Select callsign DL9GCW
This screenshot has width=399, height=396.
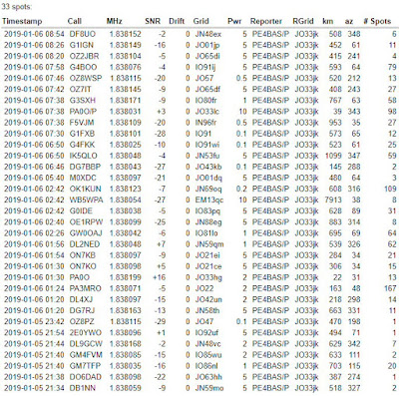pos(86,343)
